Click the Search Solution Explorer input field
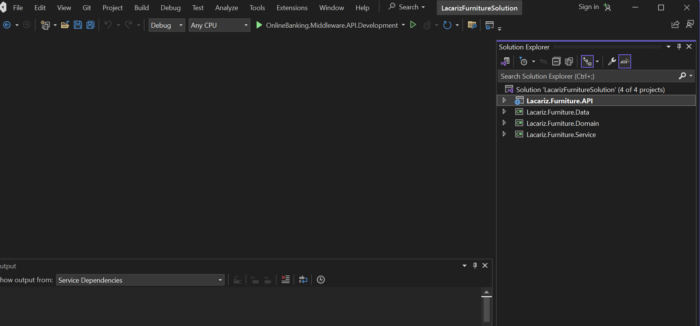Image resolution: width=700 pixels, height=326 pixels. coord(588,76)
